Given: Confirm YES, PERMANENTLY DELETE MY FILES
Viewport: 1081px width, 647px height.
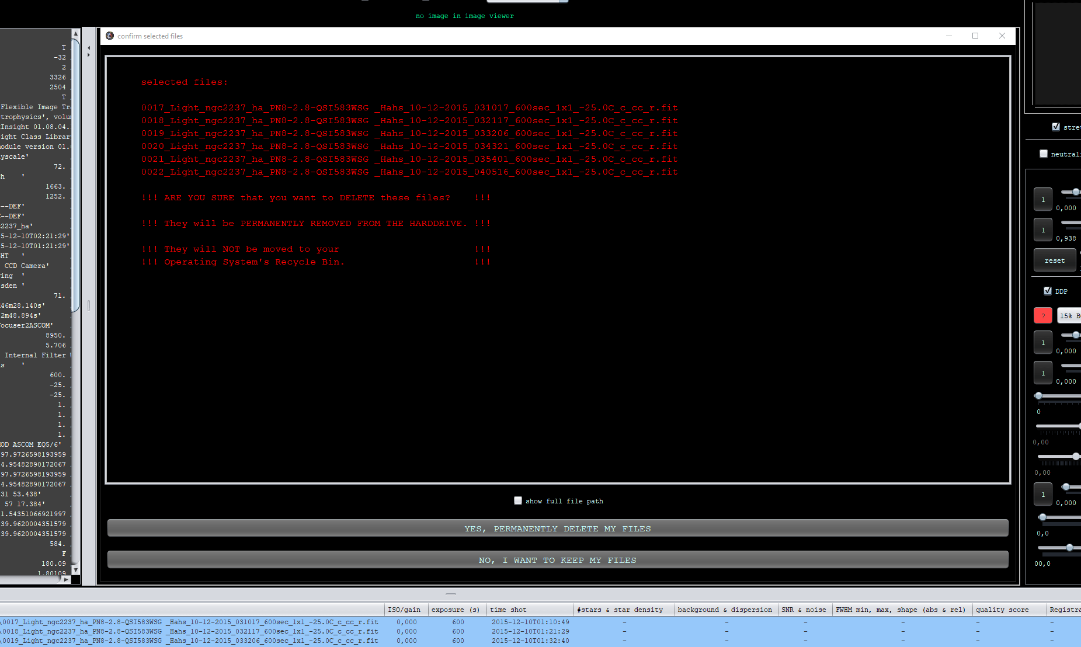Looking at the screenshot, I should [558, 528].
